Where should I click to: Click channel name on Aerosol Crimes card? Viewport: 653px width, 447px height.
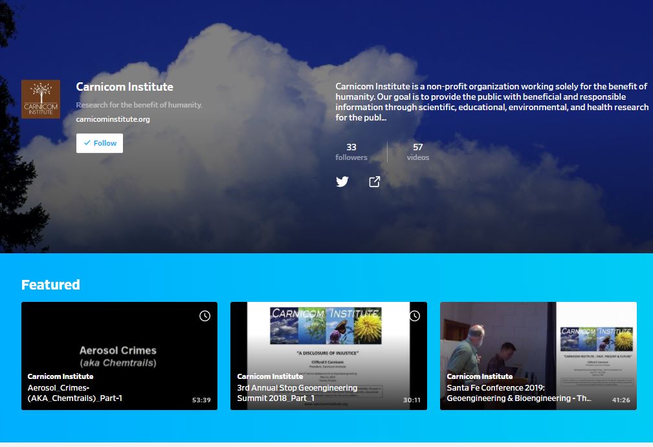[x=60, y=376]
